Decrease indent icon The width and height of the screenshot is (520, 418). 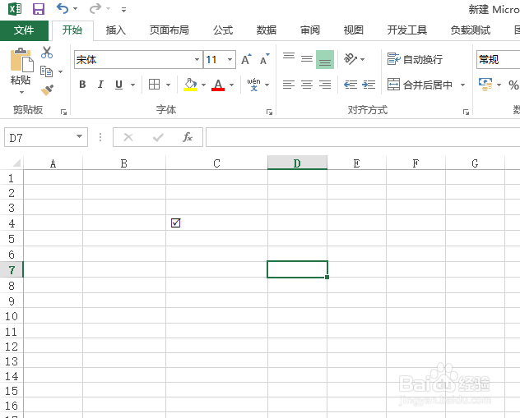point(351,85)
